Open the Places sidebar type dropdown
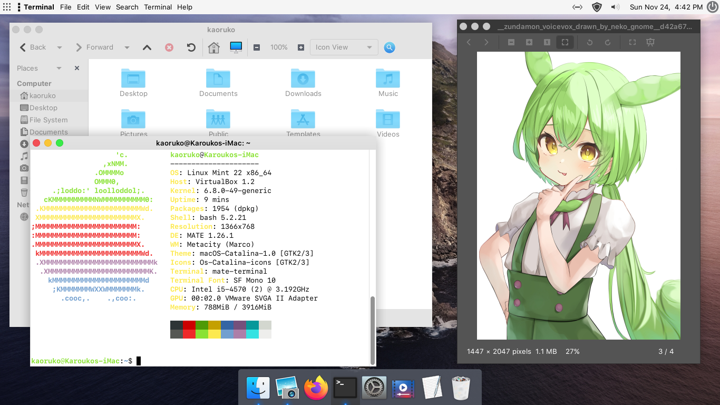720x405 pixels. click(59, 68)
